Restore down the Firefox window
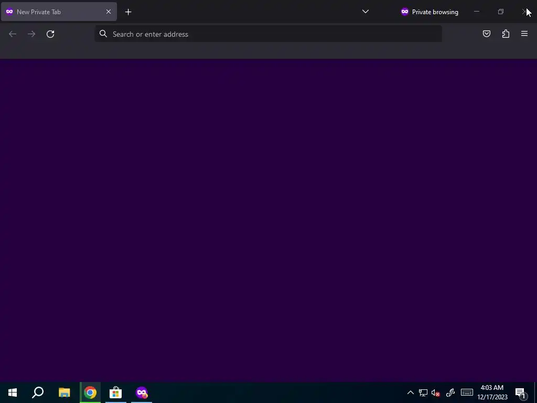537x403 pixels. point(501,12)
